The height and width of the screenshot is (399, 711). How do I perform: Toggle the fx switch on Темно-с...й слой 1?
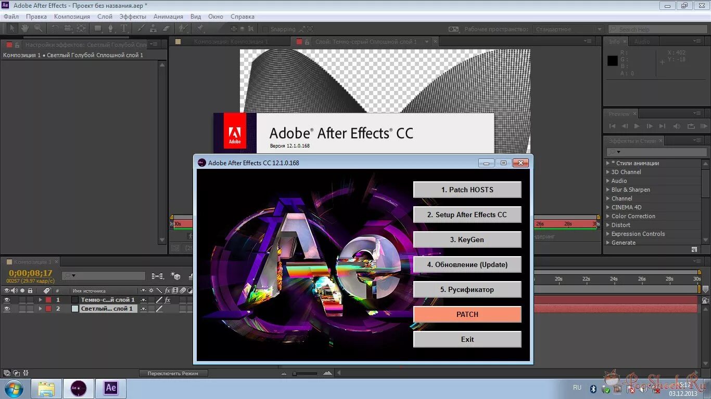click(168, 300)
